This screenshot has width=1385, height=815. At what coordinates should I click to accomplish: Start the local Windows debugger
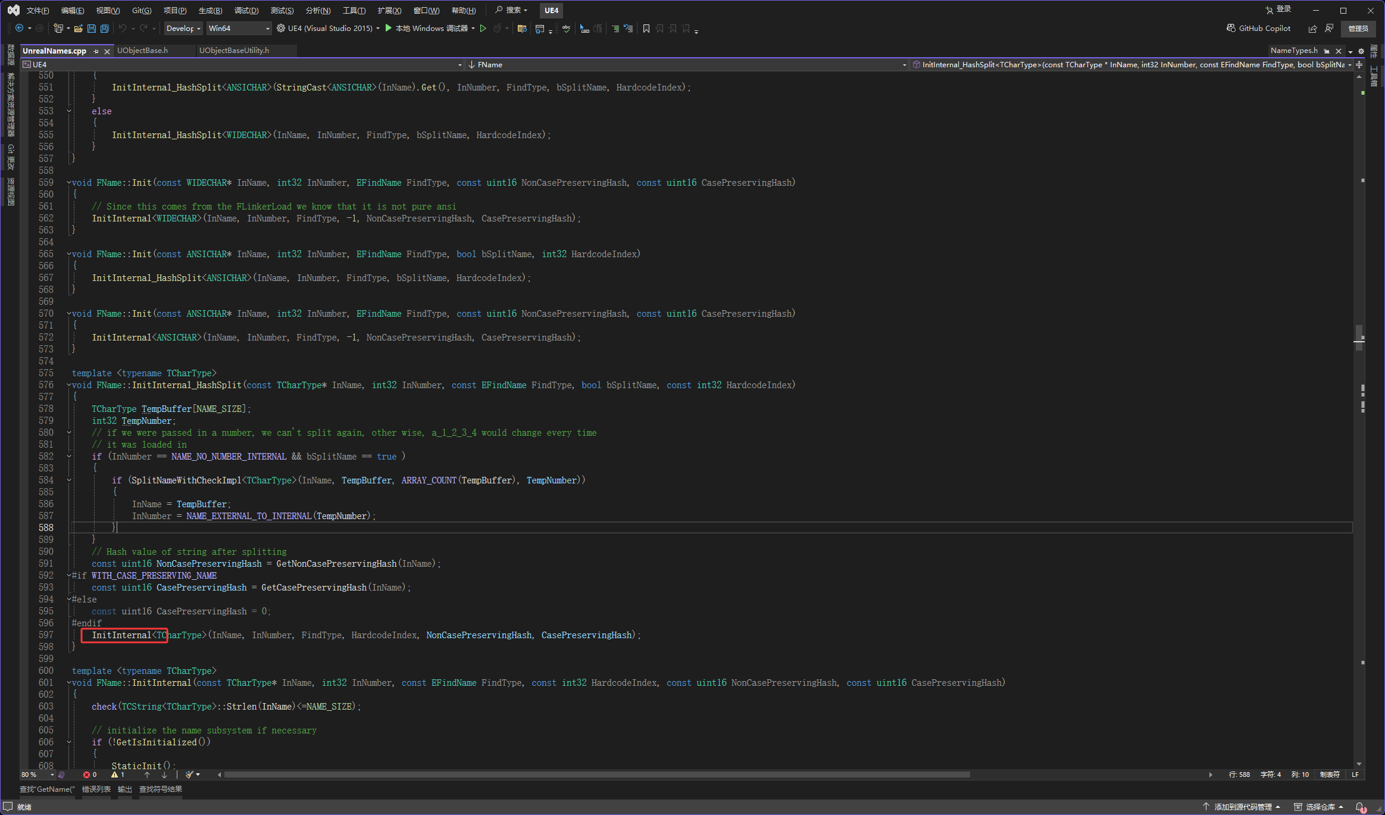point(389,28)
